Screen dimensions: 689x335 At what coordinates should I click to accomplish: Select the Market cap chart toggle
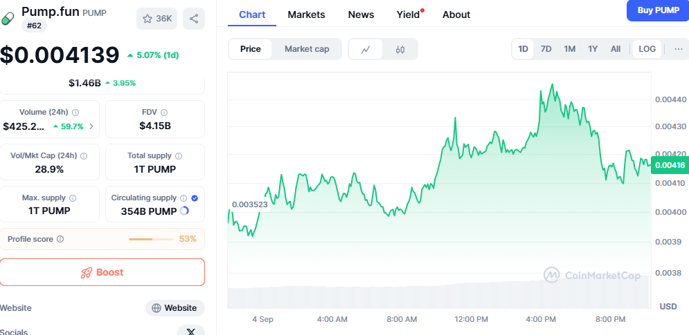(307, 49)
